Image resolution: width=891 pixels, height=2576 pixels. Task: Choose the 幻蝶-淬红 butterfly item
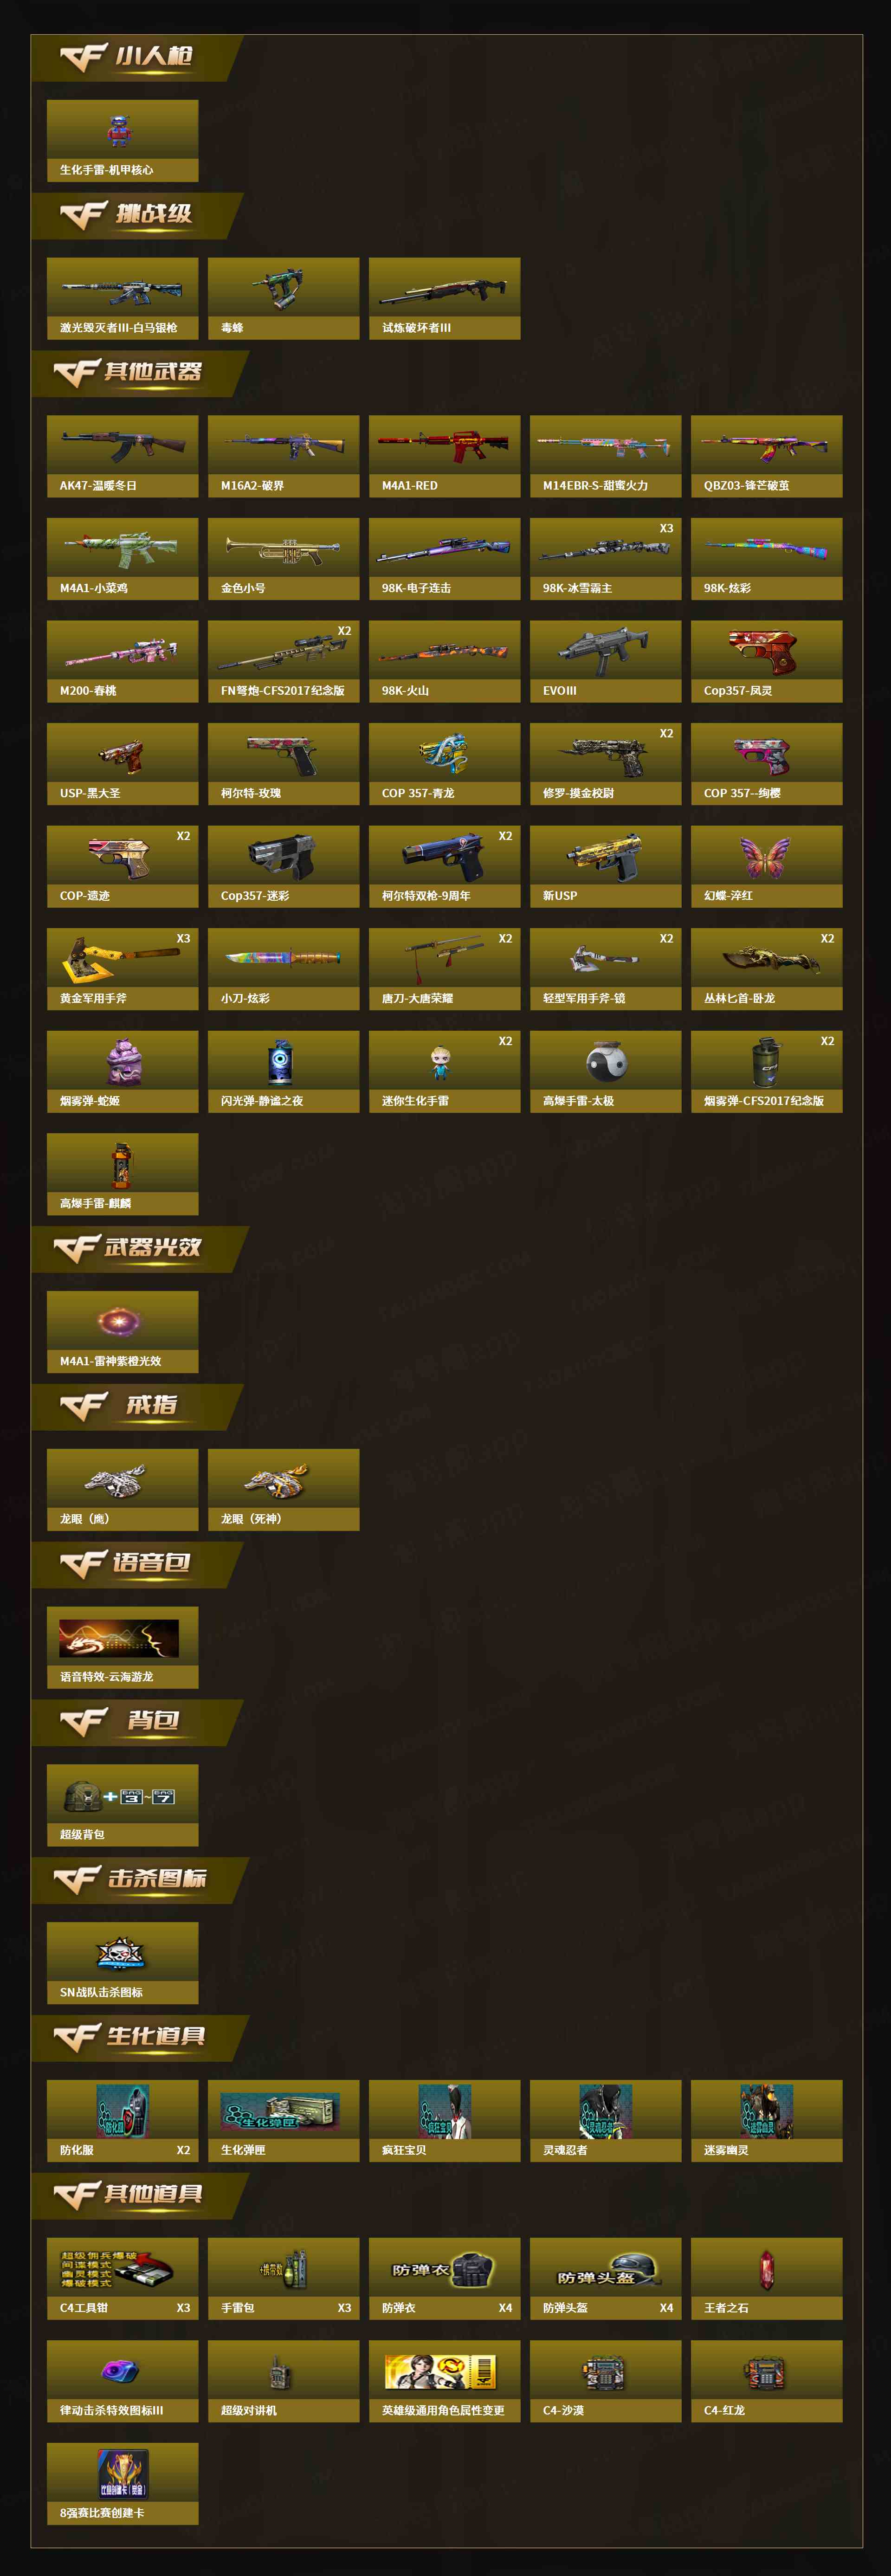pyautogui.click(x=766, y=866)
